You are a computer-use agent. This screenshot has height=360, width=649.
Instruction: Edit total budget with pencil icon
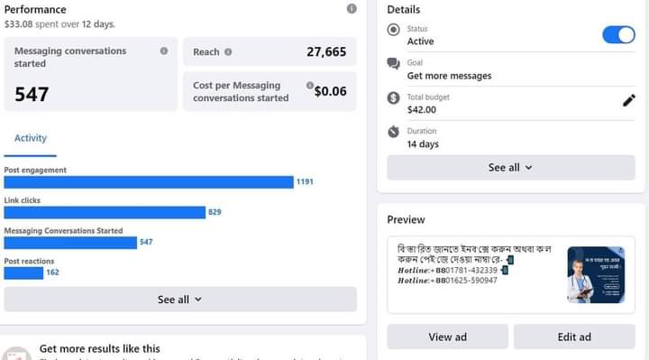coord(629,100)
